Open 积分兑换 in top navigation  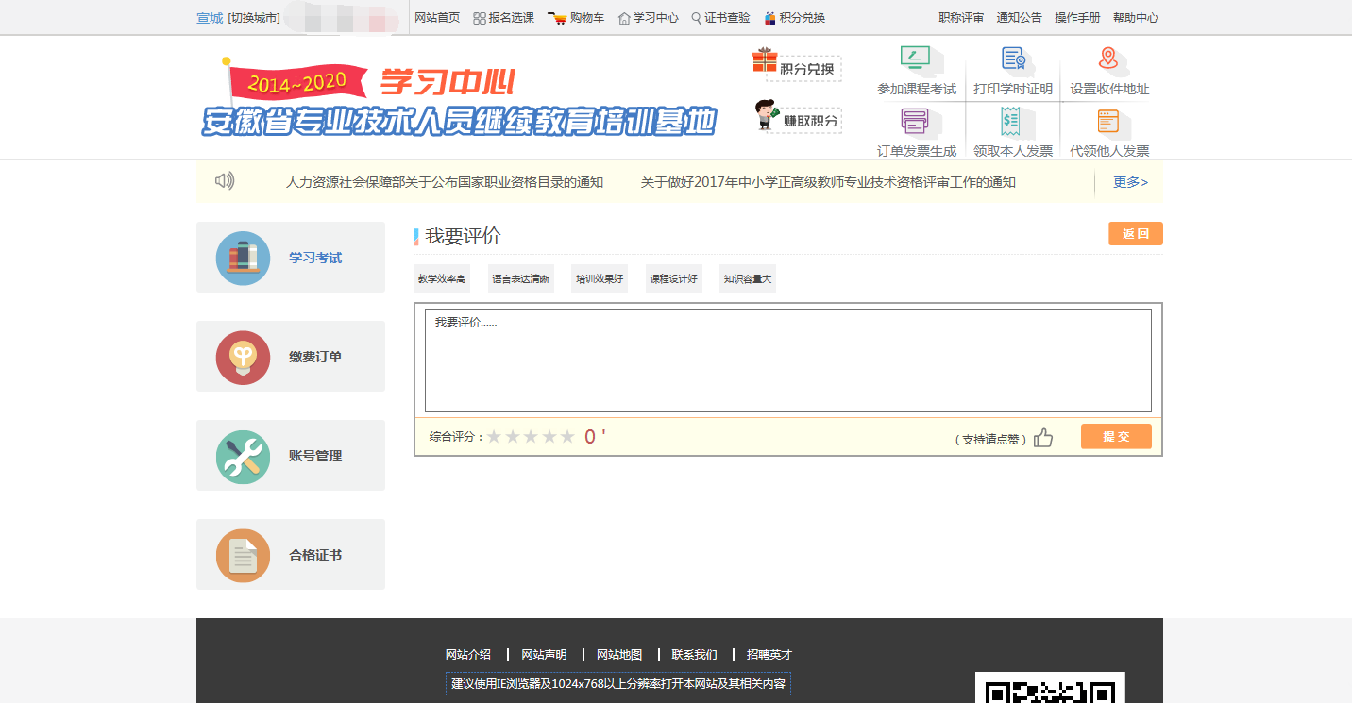coord(795,18)
